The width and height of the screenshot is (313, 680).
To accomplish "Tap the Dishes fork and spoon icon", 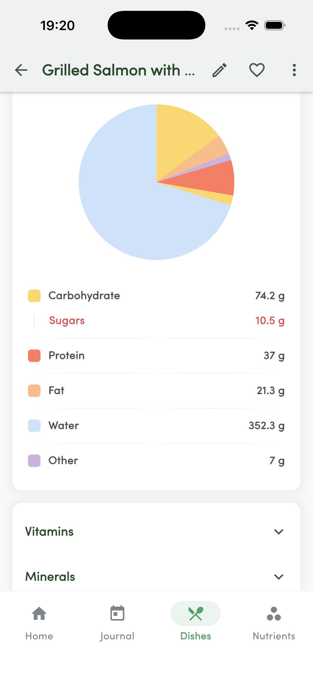I will tap(196, 614).
